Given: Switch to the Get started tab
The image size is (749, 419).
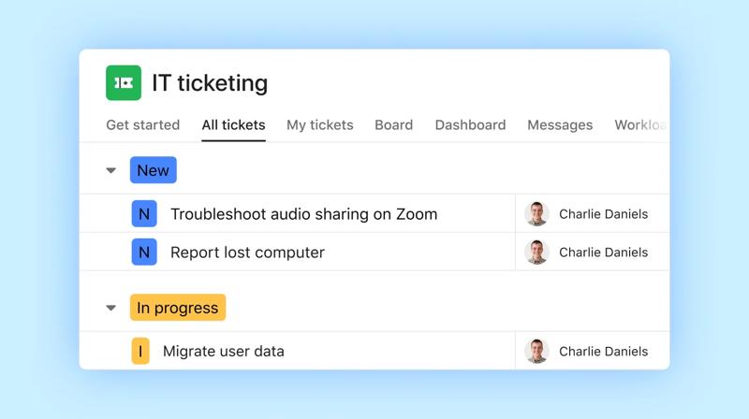Looking at the screenshot, I should tap(142, 125).
